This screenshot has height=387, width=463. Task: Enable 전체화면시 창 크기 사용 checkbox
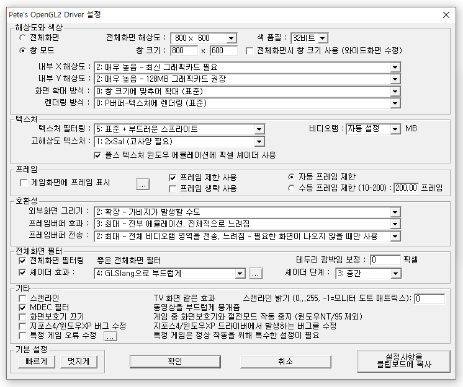point(249,51)
